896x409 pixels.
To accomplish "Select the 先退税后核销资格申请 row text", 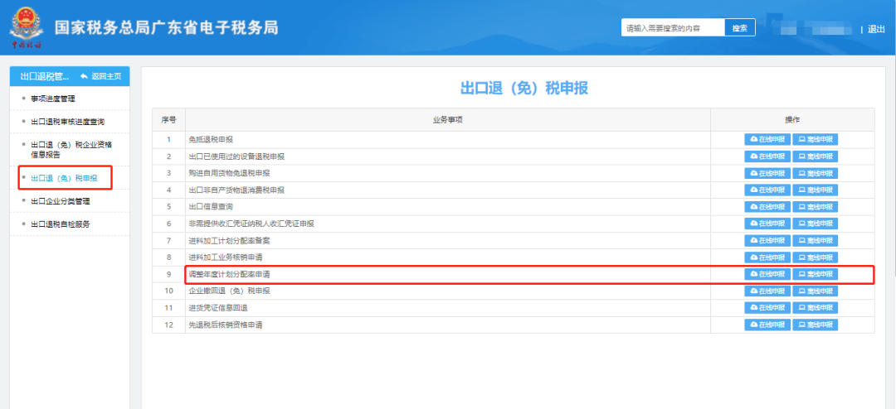I will tap(226, 325).
